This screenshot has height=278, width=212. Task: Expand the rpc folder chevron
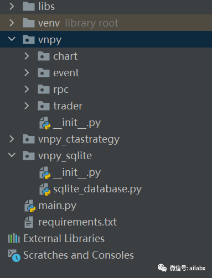click(27, 89)
